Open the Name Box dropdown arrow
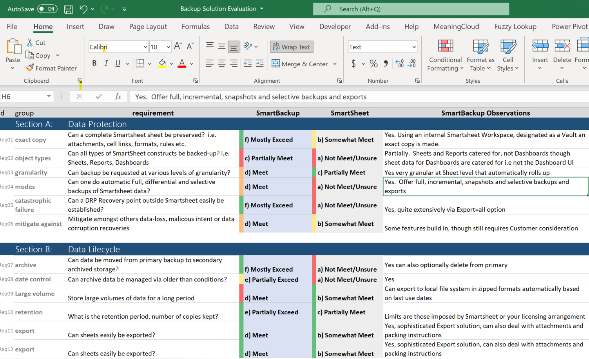Image resolution: width=589 pixels, height=359 pixels. [49, 96]
